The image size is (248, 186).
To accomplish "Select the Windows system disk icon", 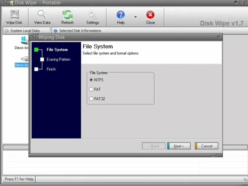I will (x=25, y=41).
